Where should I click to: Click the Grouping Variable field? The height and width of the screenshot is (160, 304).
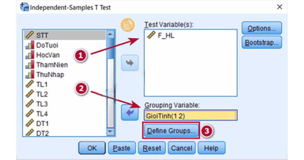click(191, 115)
